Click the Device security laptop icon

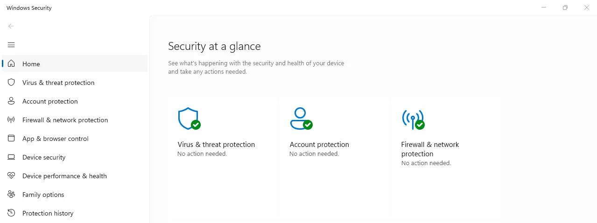pyautogui.click(x=12, y=157)
